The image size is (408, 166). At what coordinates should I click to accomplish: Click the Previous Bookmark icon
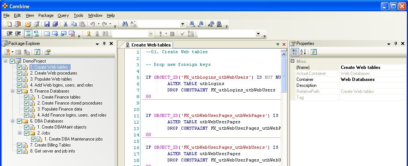pos(63,34)
